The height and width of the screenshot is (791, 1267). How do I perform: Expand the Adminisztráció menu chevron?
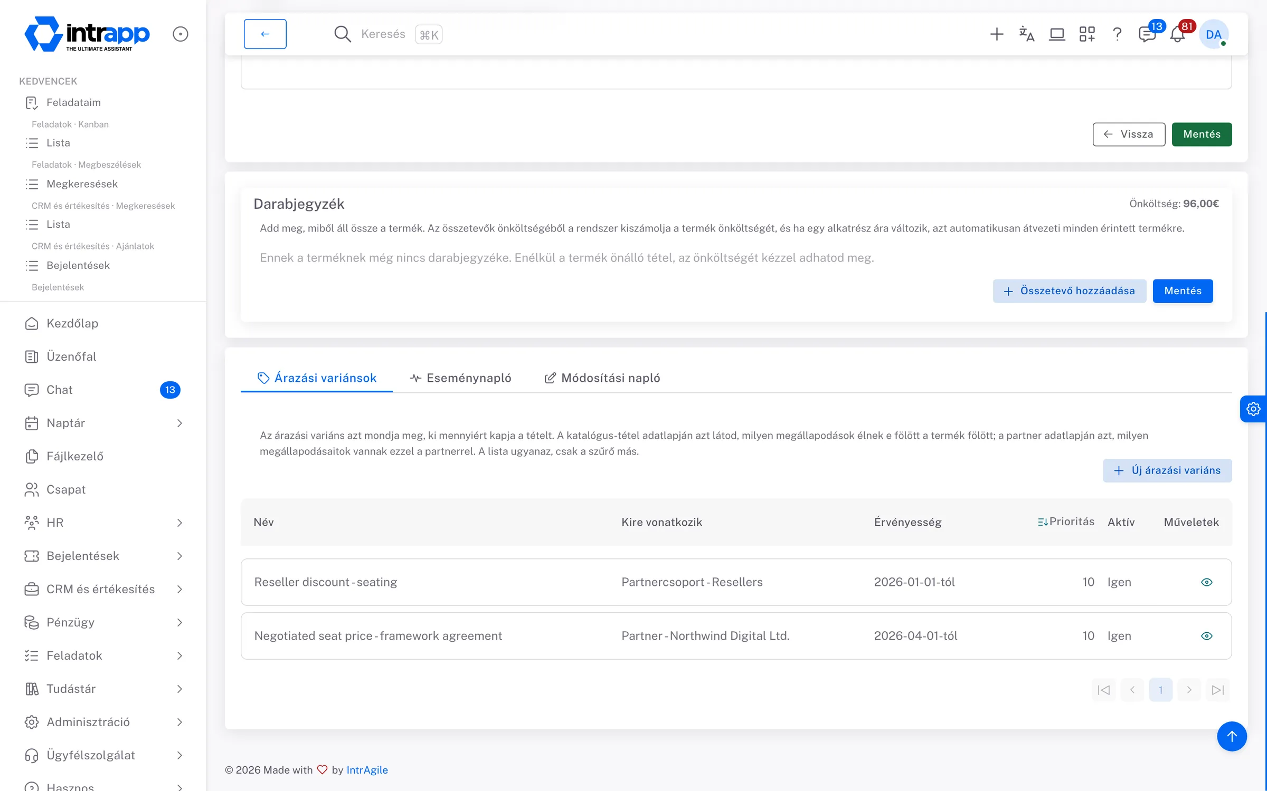[179, 722]
